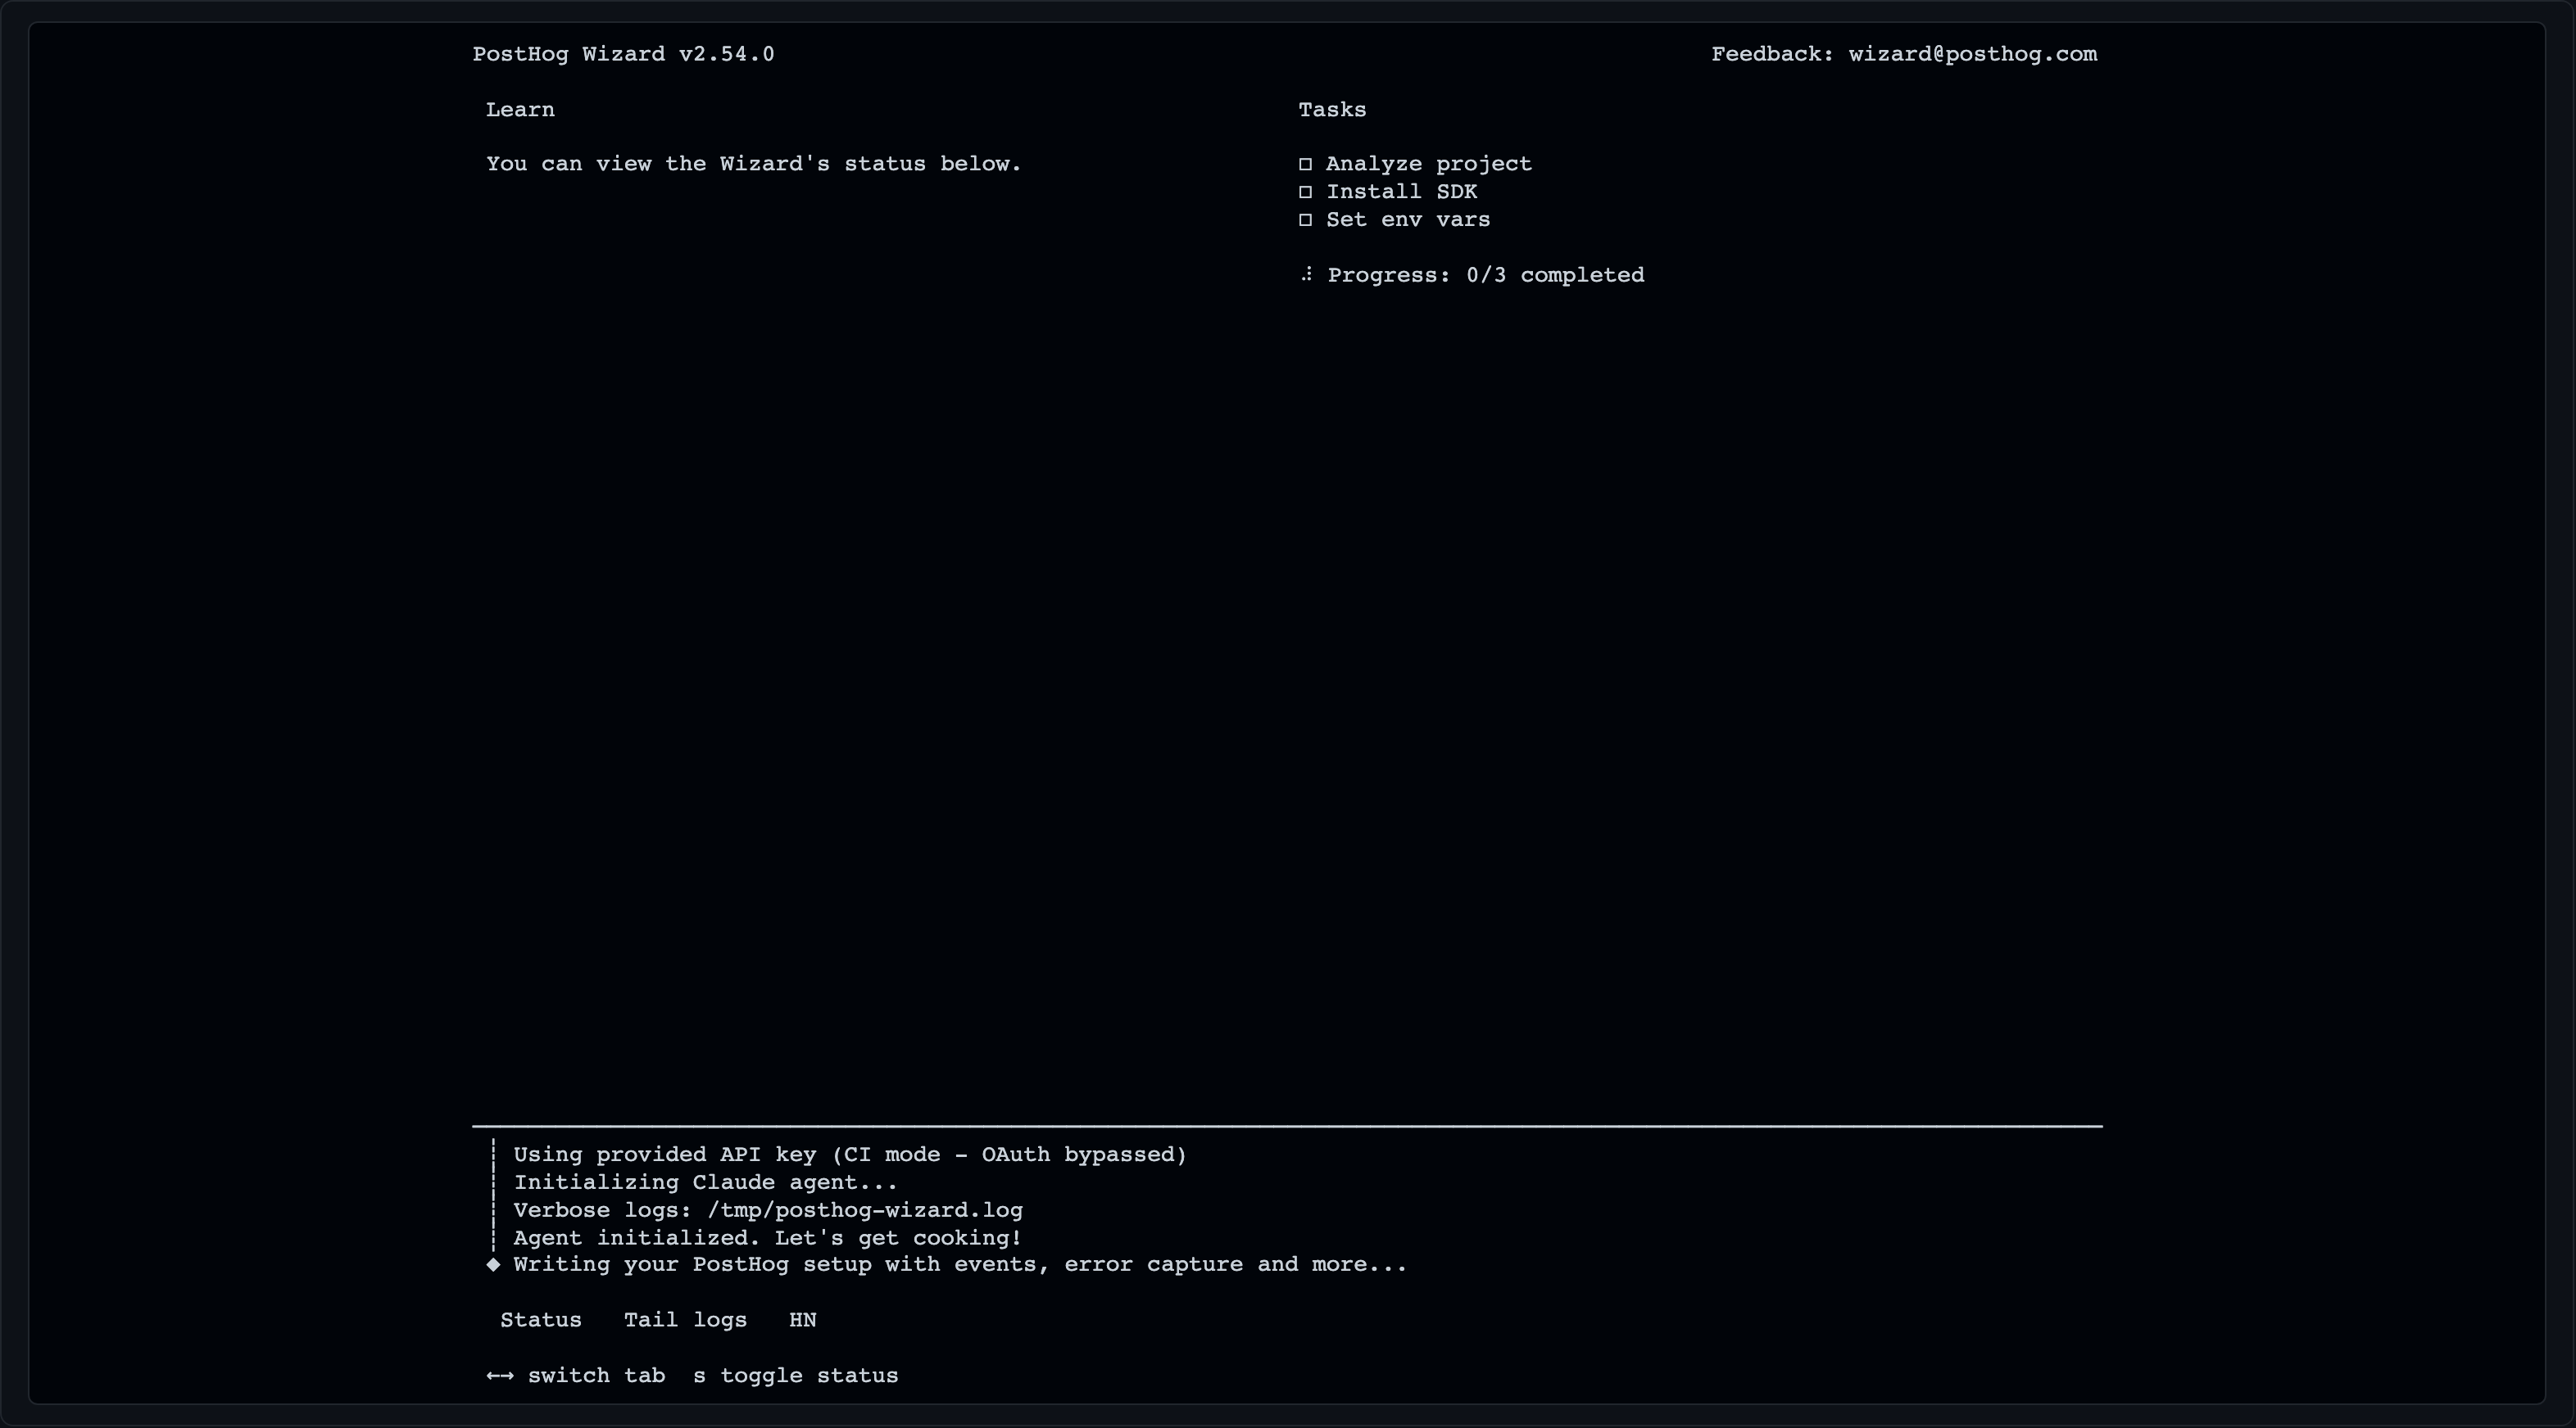Open the Tail logs tab
This screenshot has height=1428, width=2576.
click(x=686, y=1320)
